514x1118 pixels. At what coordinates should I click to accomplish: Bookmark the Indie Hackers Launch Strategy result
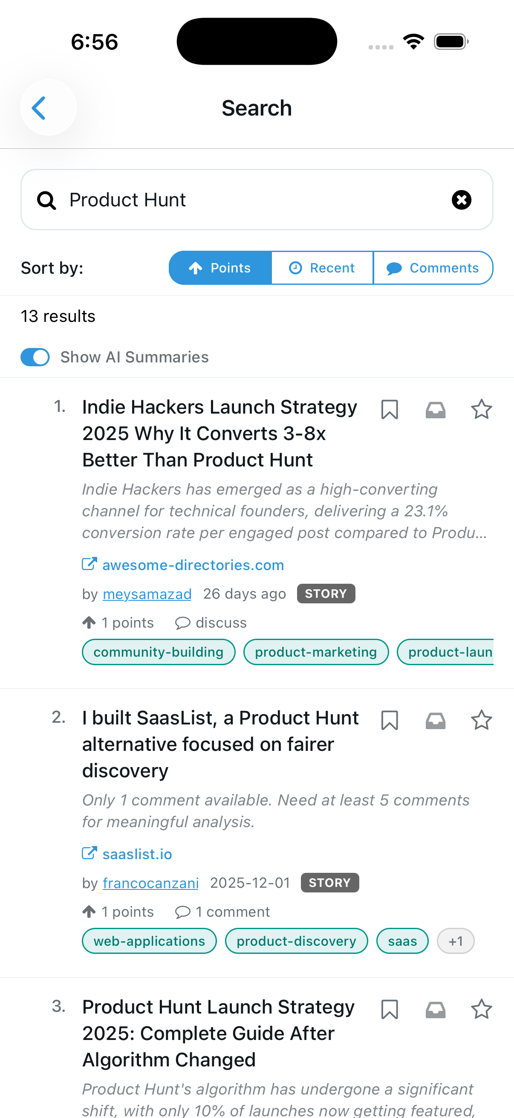point(390,409)
